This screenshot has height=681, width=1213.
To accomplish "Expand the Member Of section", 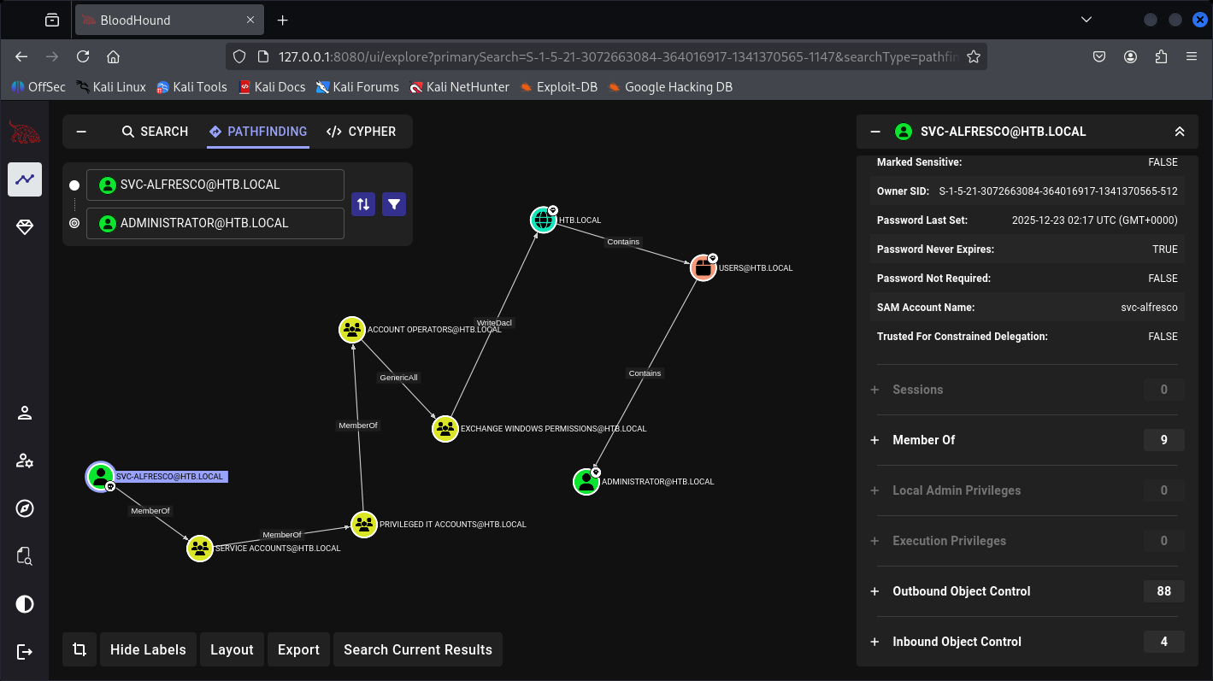I will coord(874,440).
